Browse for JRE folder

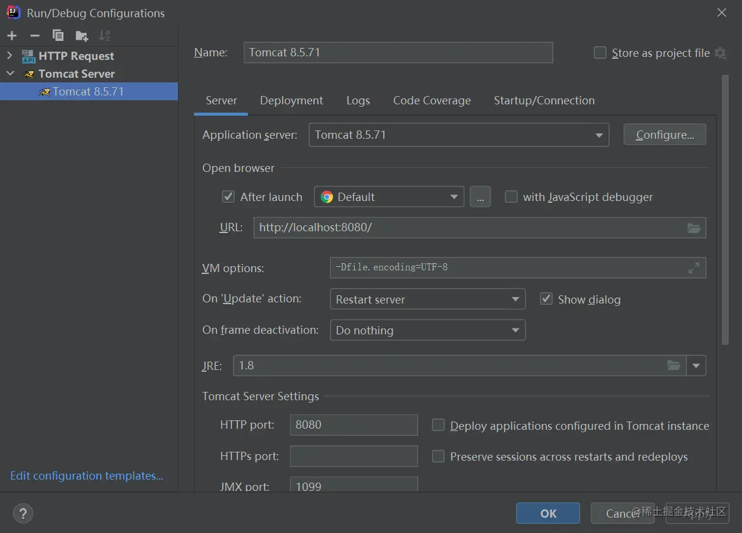(674, 365)
